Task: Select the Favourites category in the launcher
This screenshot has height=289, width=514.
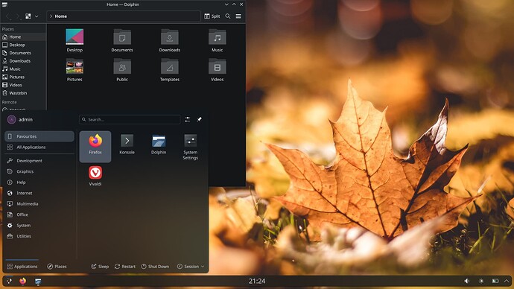Action: [x=39, y=136]
